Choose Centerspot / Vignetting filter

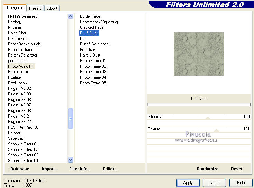[99, 22]
